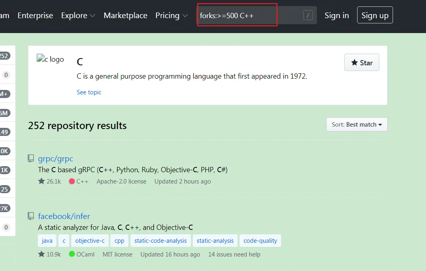The width and height of the screenshot is (426, 271).
Task: Click the MIT license text
Action: 117,254
